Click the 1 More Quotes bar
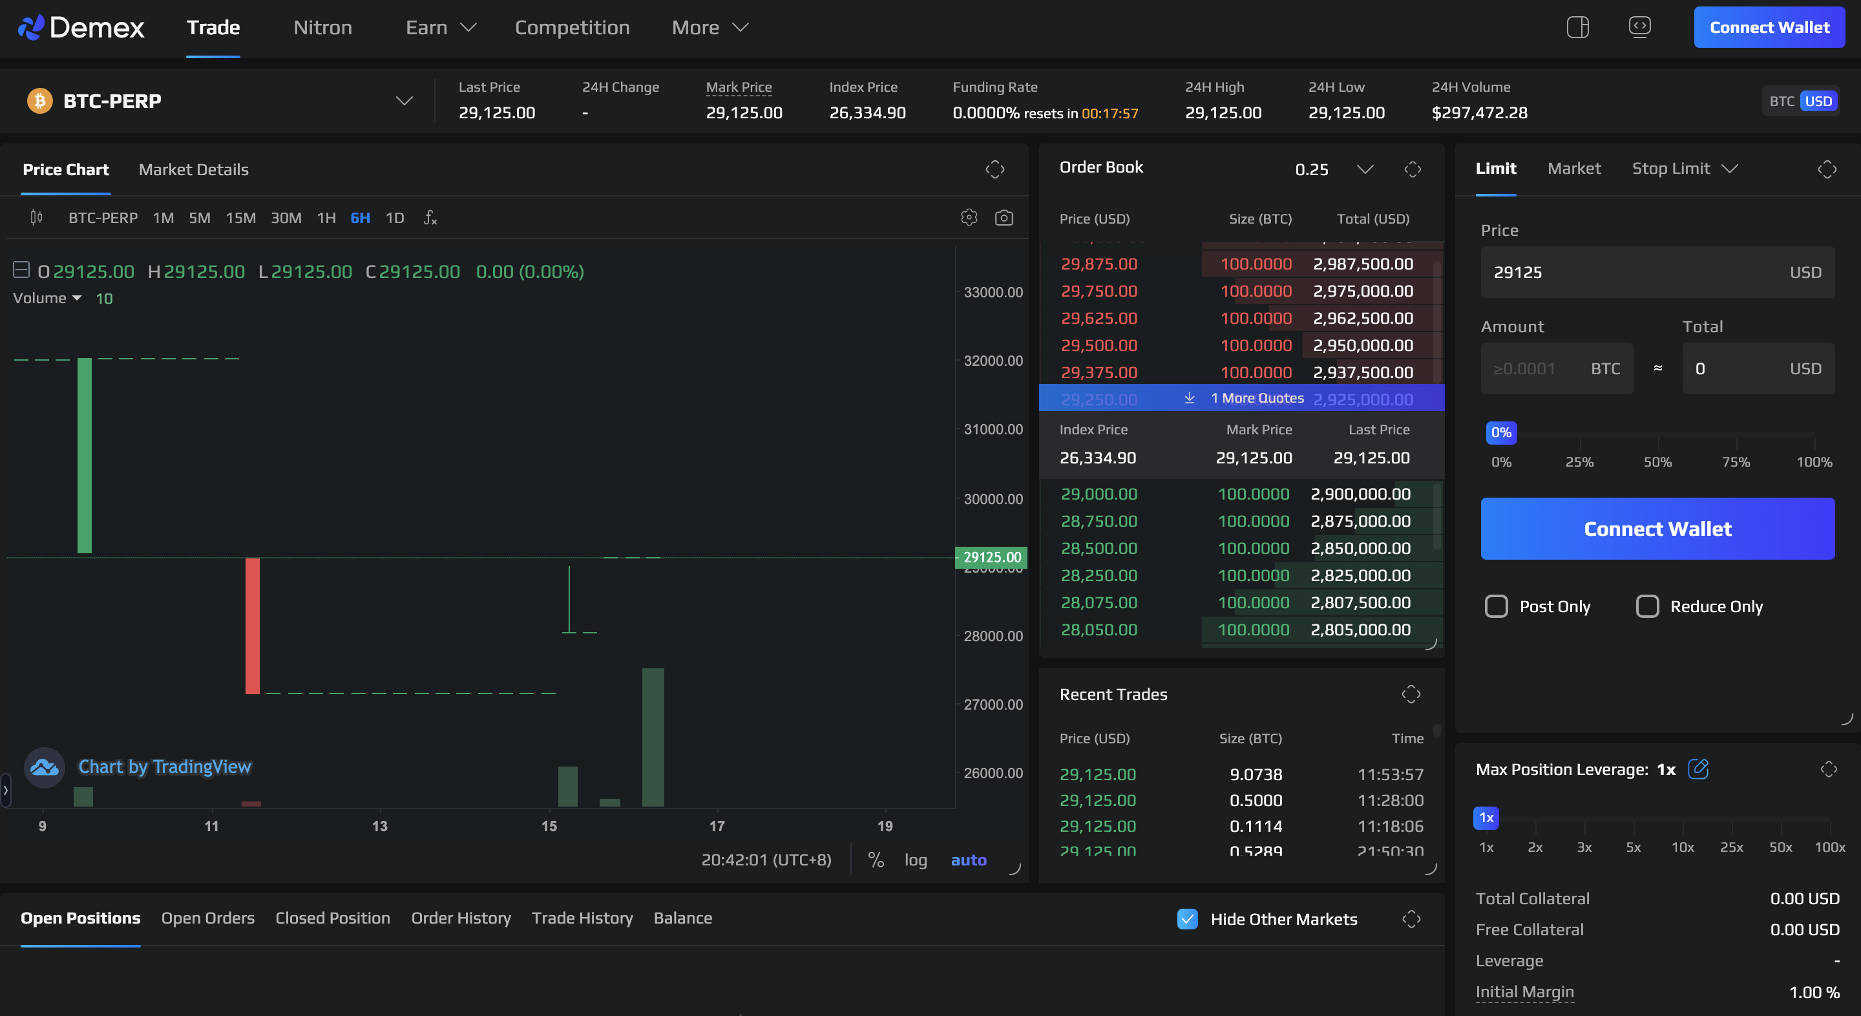Viewport: 1861px width, 1016px height. (x=1241, y=397)
